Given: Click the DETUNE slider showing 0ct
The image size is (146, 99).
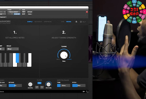Looking at the screenshot, I should [15, 86].
